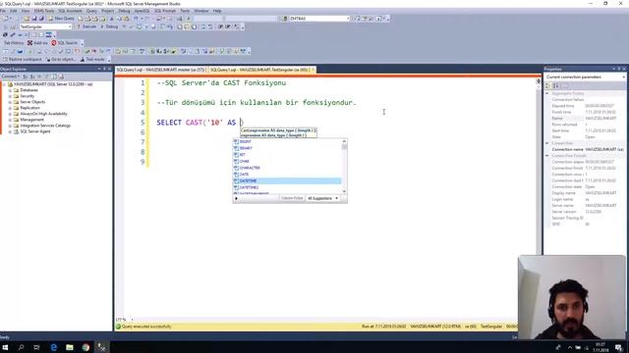The image size is (629, 353).
Task: Open the Edit menu
Action: [14, 11]
